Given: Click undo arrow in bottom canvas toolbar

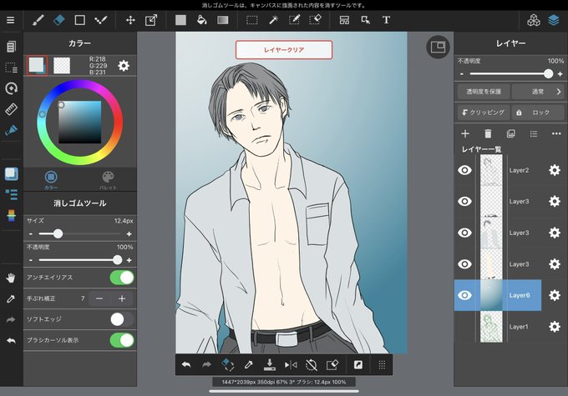Looking at the screenshot, I should pos(186,365).
